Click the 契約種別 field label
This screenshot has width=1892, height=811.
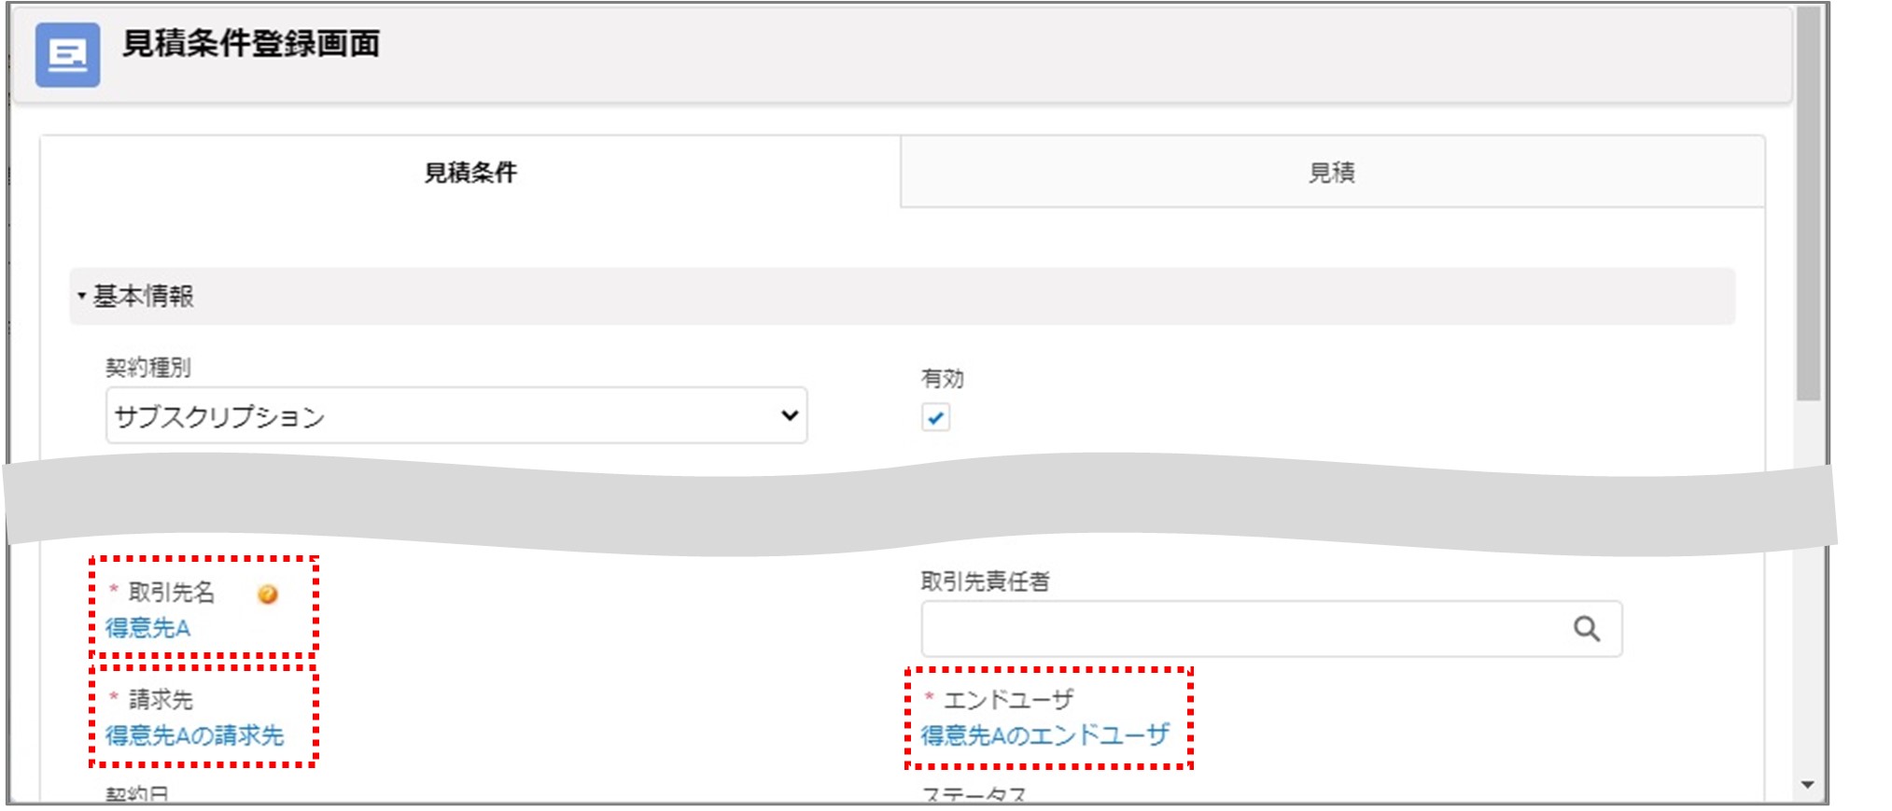148,368
